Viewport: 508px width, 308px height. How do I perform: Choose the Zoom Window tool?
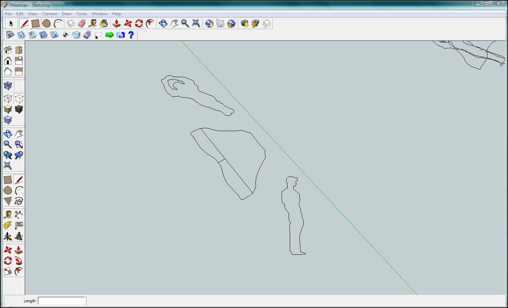[19, 144]
